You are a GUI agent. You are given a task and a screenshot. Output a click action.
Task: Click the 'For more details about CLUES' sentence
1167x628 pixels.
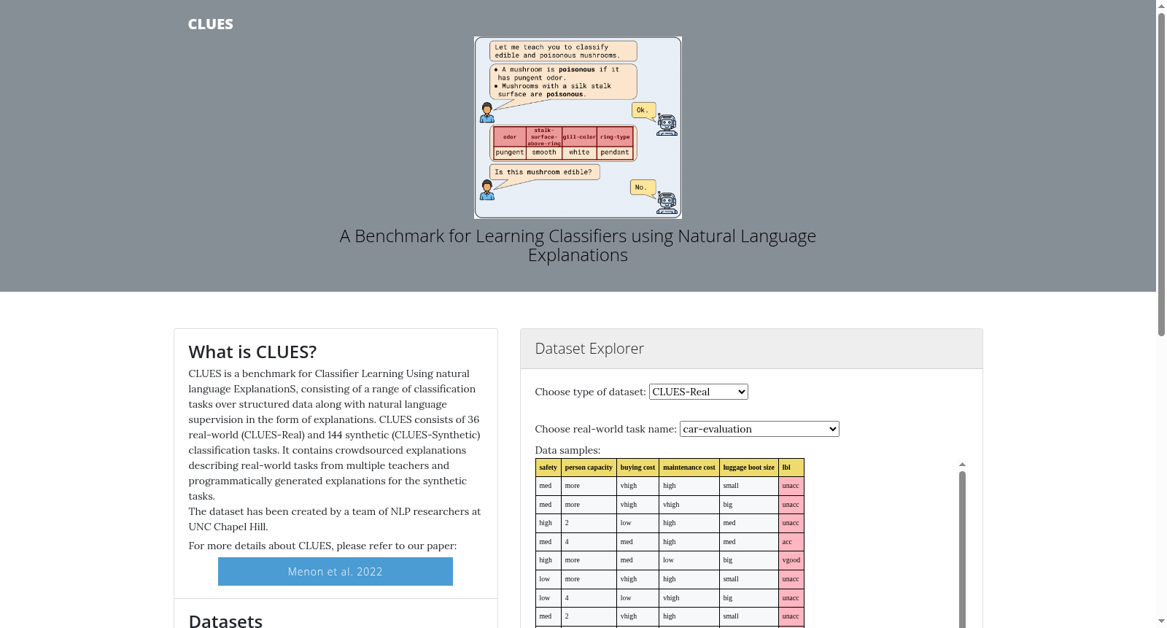coord(322,546)
